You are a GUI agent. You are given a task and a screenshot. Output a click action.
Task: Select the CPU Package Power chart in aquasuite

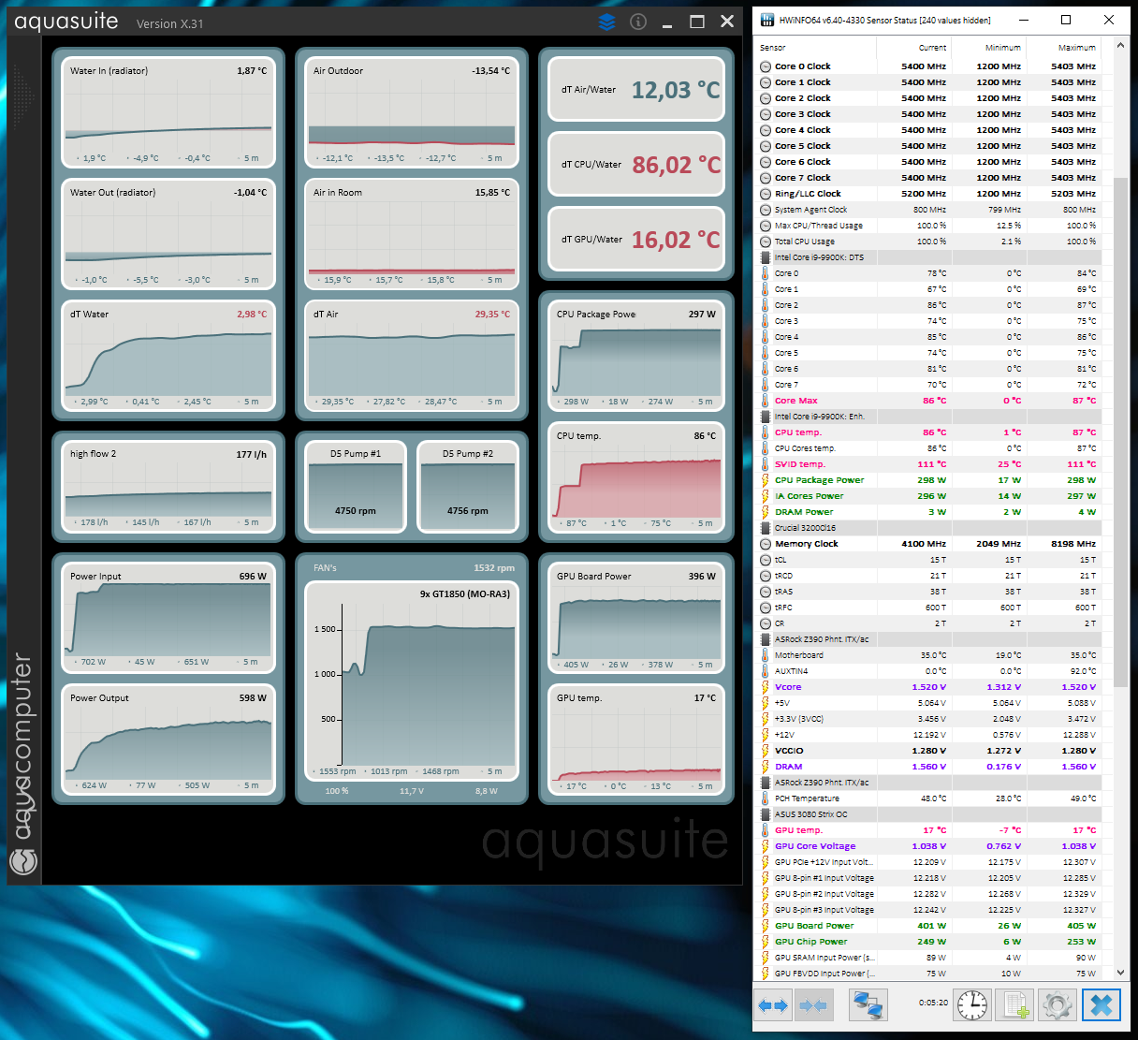click(636, 356)
